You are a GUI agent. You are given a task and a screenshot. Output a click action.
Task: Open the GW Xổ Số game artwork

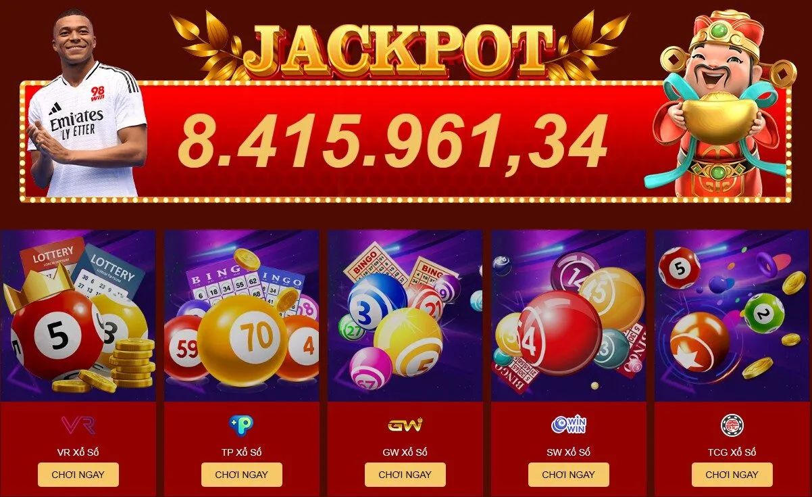[x=405, y=316]
